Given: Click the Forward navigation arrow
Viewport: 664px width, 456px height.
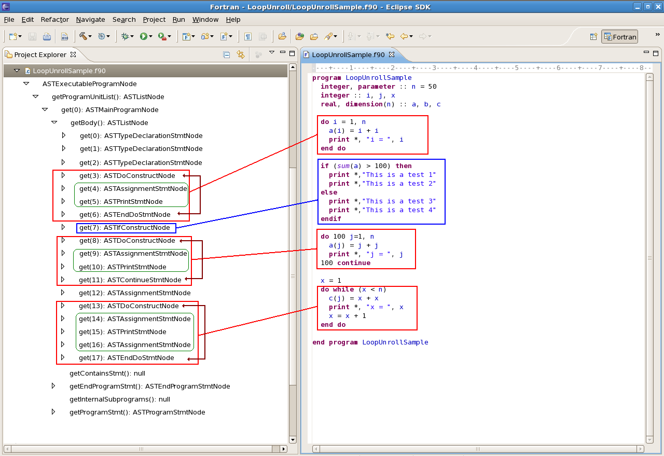Looking at the screenshot, I should pos(423,36).
